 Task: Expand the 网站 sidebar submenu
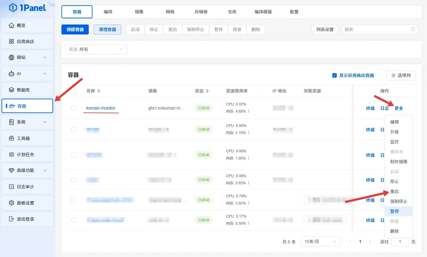[x=45, y=58]
